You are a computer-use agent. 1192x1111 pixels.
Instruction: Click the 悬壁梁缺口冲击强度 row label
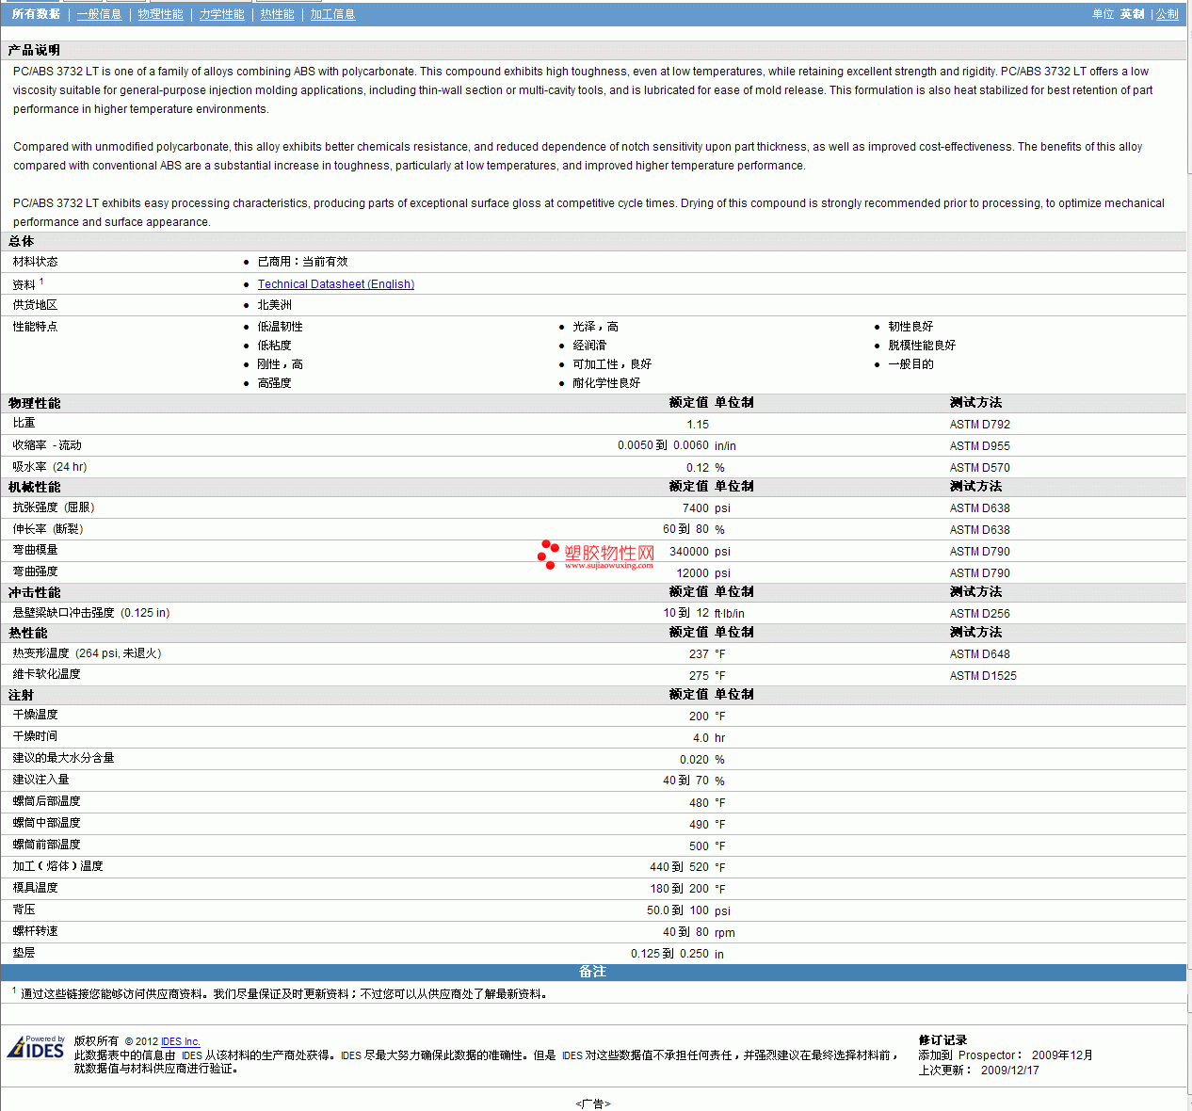click(91, 613)
